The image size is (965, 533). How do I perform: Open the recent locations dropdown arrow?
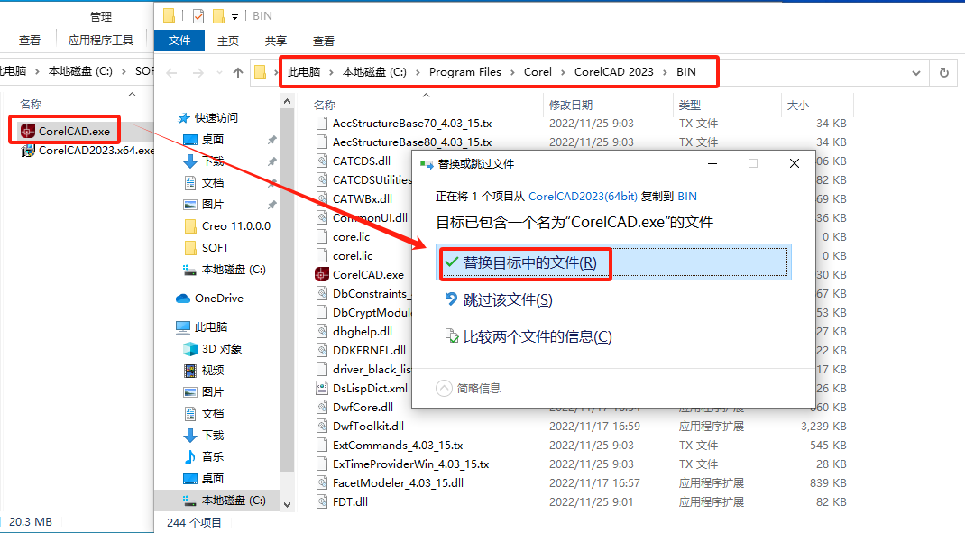[x=219, y=73]
